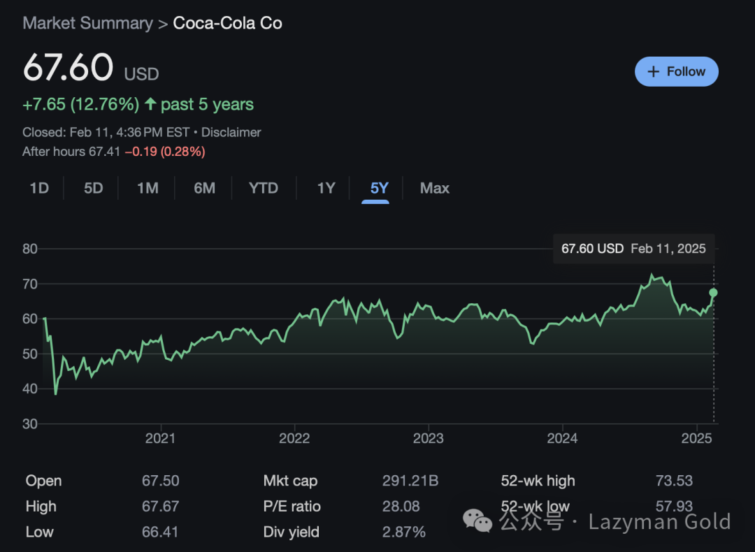Select the Max range tab
755x552 pixels.
pyautogui.click(x=435, y=188)
